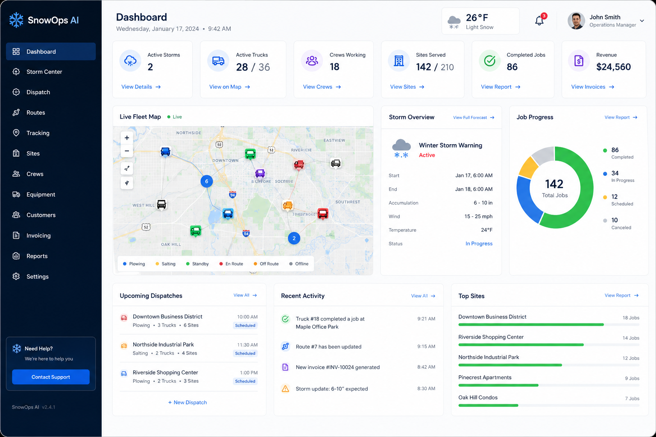
Task: Open View Full Forecast link
Action: (x=474, y=117)
